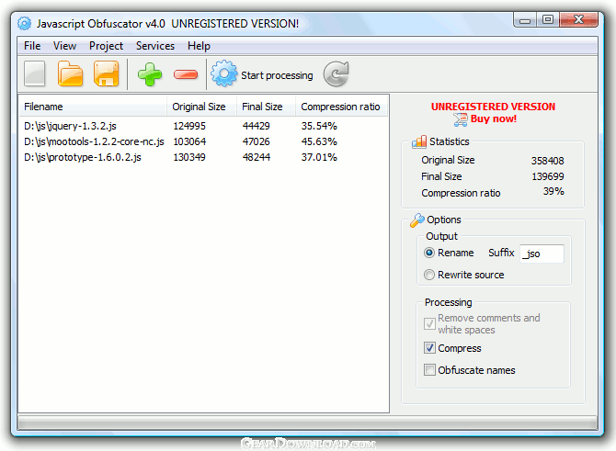Click the Options wrench icon
Image resolution: width=616 pixels, height=451 pixels.
(416, 220)
